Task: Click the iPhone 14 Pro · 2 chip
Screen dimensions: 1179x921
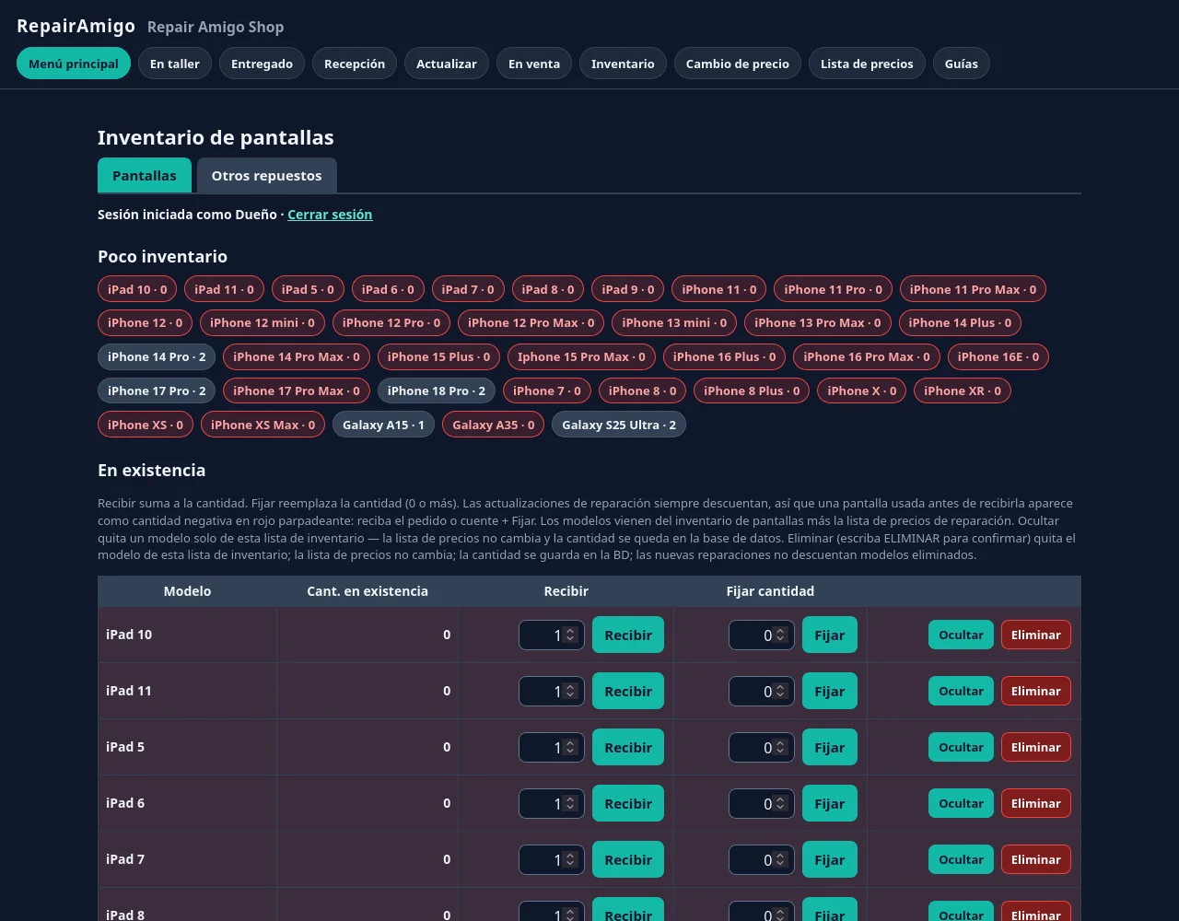Action: (157, 356)
